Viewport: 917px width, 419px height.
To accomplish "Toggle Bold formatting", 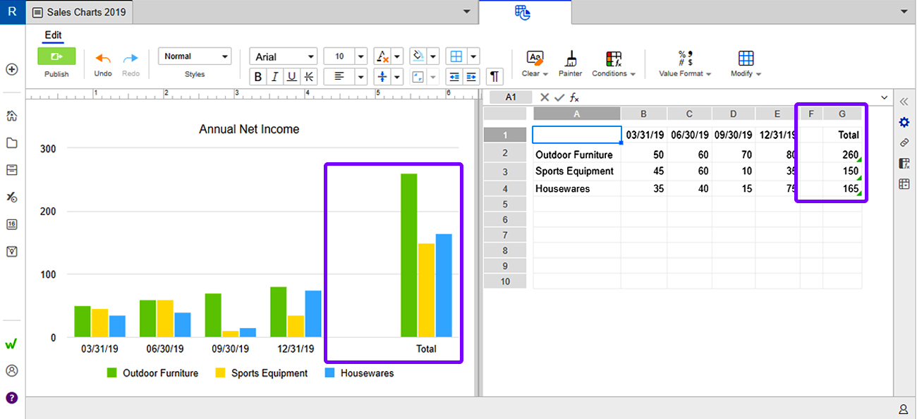I will (258, 77).
